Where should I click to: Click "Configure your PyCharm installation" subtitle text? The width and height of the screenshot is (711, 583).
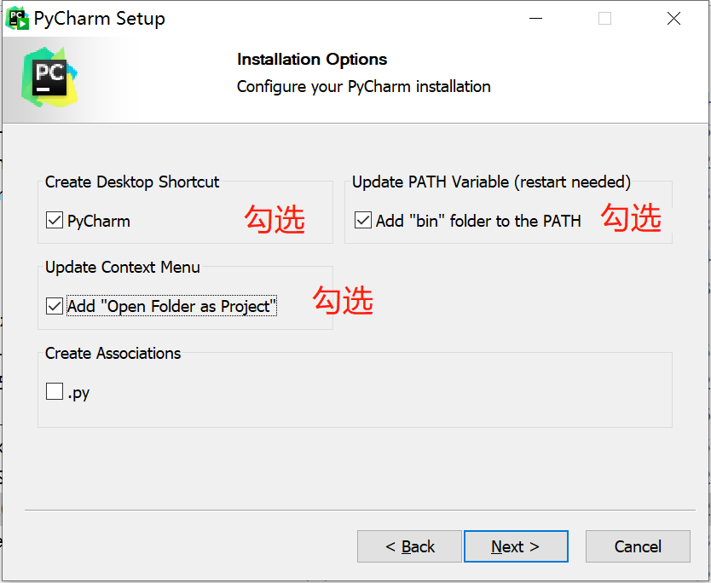(363, 87)
